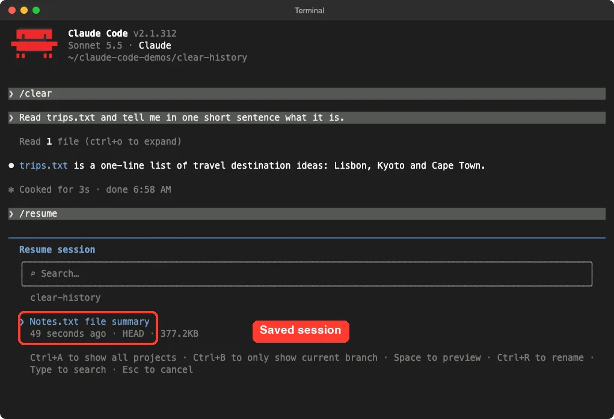Click 'Space to preview' hint
The width and height of the screenshot is (614, 419).
pos(437,358)
